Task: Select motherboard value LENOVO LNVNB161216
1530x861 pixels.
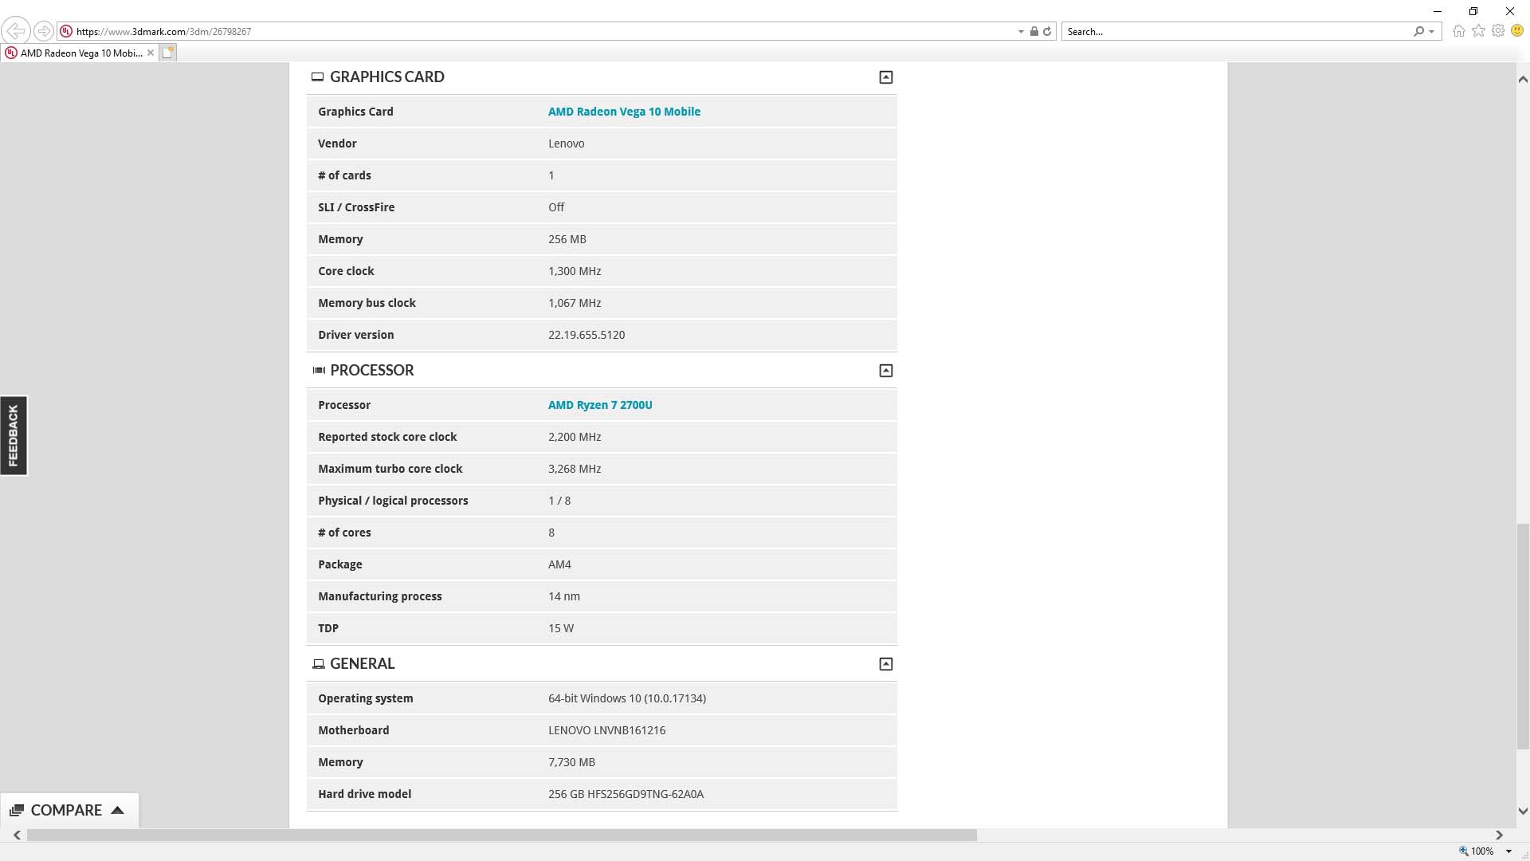Action: [x=606, y=730]
